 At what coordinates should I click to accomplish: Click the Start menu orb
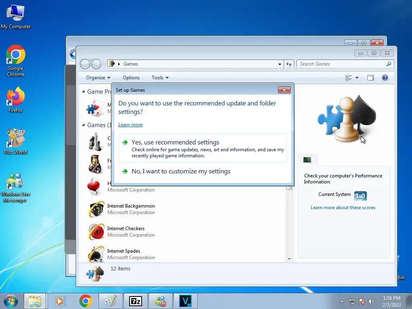click(x=11, y=301)
